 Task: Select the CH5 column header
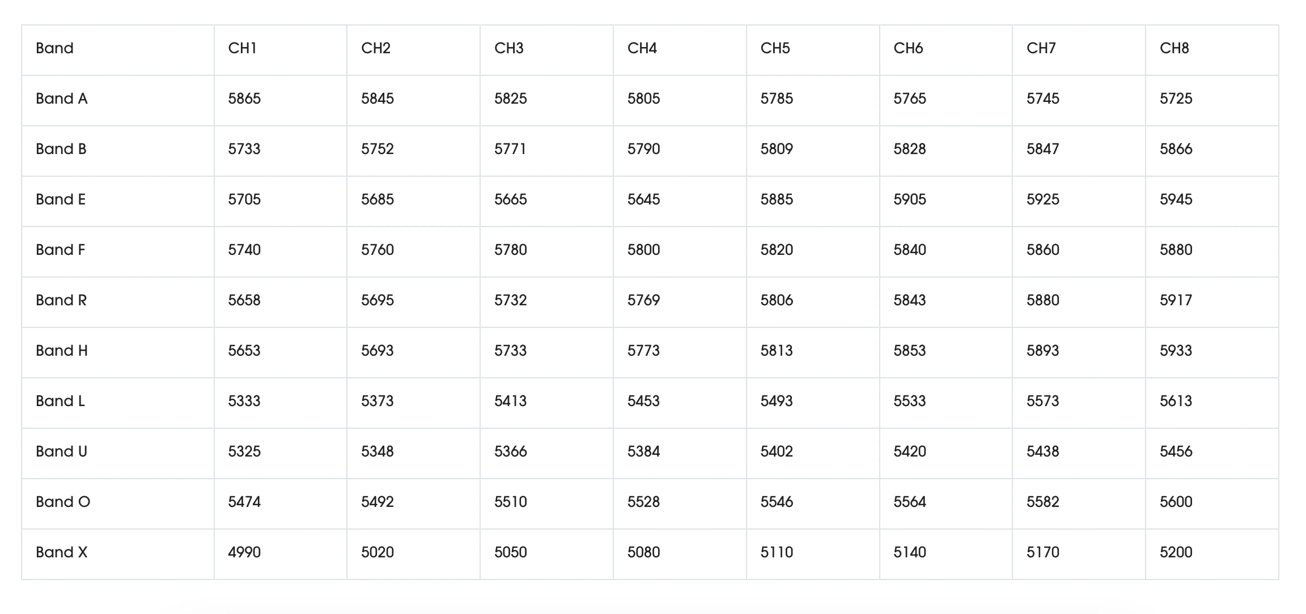775,48
